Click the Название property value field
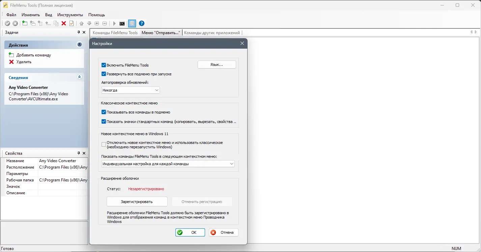This screenshot has height=252, width=481. [63, 161]
